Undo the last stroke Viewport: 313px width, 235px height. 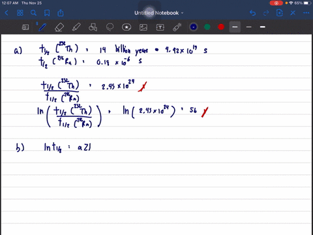[252, 13]
